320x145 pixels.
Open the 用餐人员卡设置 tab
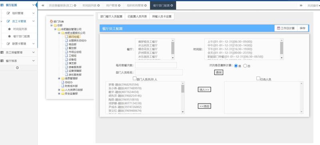[162, 16]
